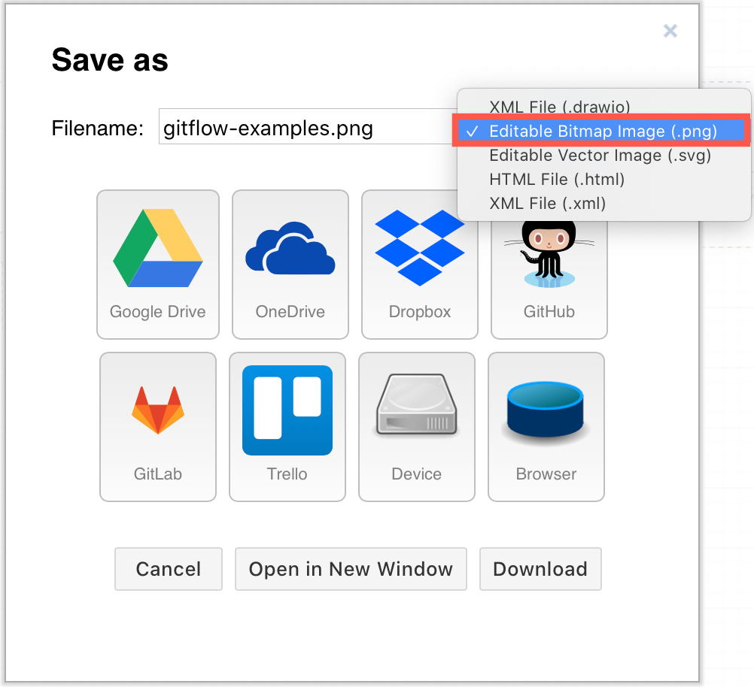Select XML File (.xml) format option
Image resolution: width=754 pixels, height=687 pixels.
click(x=547, y=204)
